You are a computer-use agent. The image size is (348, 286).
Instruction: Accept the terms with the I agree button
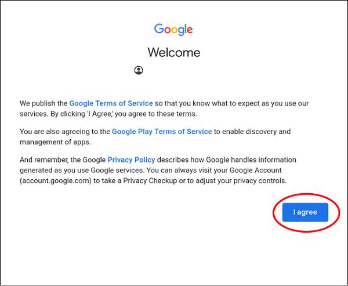pos(305,212)
